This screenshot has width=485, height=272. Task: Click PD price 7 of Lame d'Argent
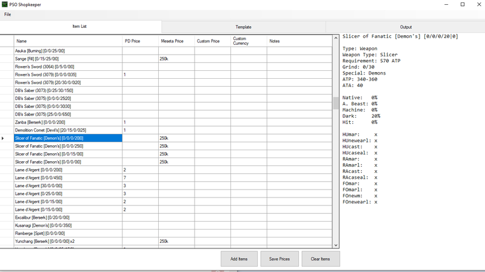point(141,177)
